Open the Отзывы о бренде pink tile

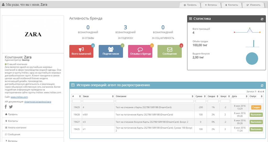point(140,51)
